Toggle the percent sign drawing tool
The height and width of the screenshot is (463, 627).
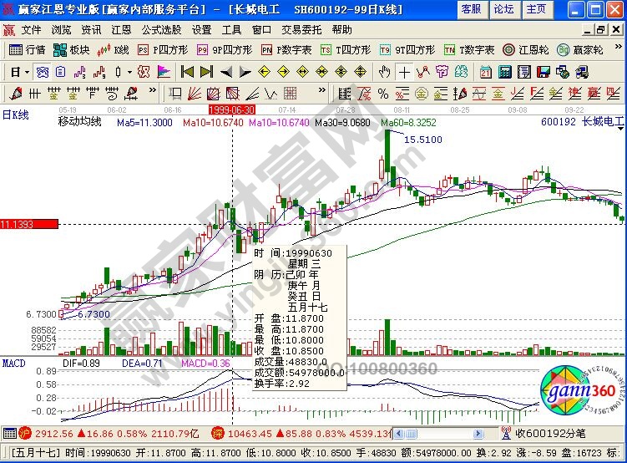383,92
